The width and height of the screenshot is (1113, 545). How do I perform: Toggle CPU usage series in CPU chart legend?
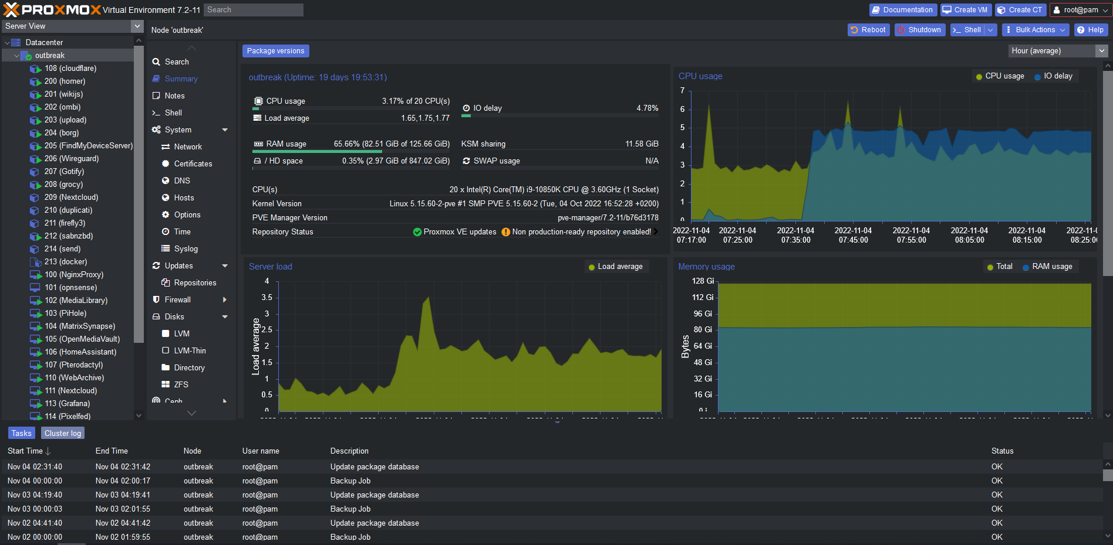(1000, 76)
